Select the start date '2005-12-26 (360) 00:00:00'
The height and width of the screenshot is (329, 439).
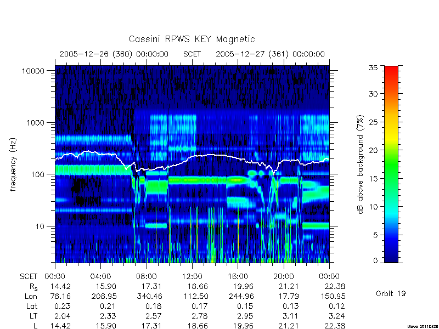[x=114, y=54]
